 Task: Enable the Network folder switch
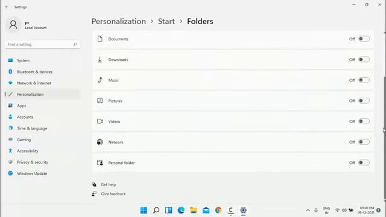pyautogui.click(x=364, y=142)
